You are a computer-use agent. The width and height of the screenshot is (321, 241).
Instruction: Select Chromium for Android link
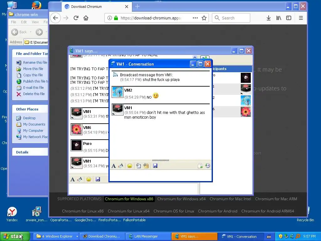(218, 211)
